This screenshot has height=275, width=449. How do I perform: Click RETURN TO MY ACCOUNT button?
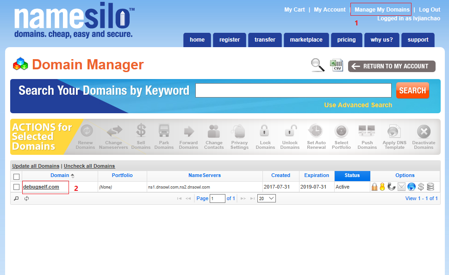pyautogui.click(x=392, y=66)
